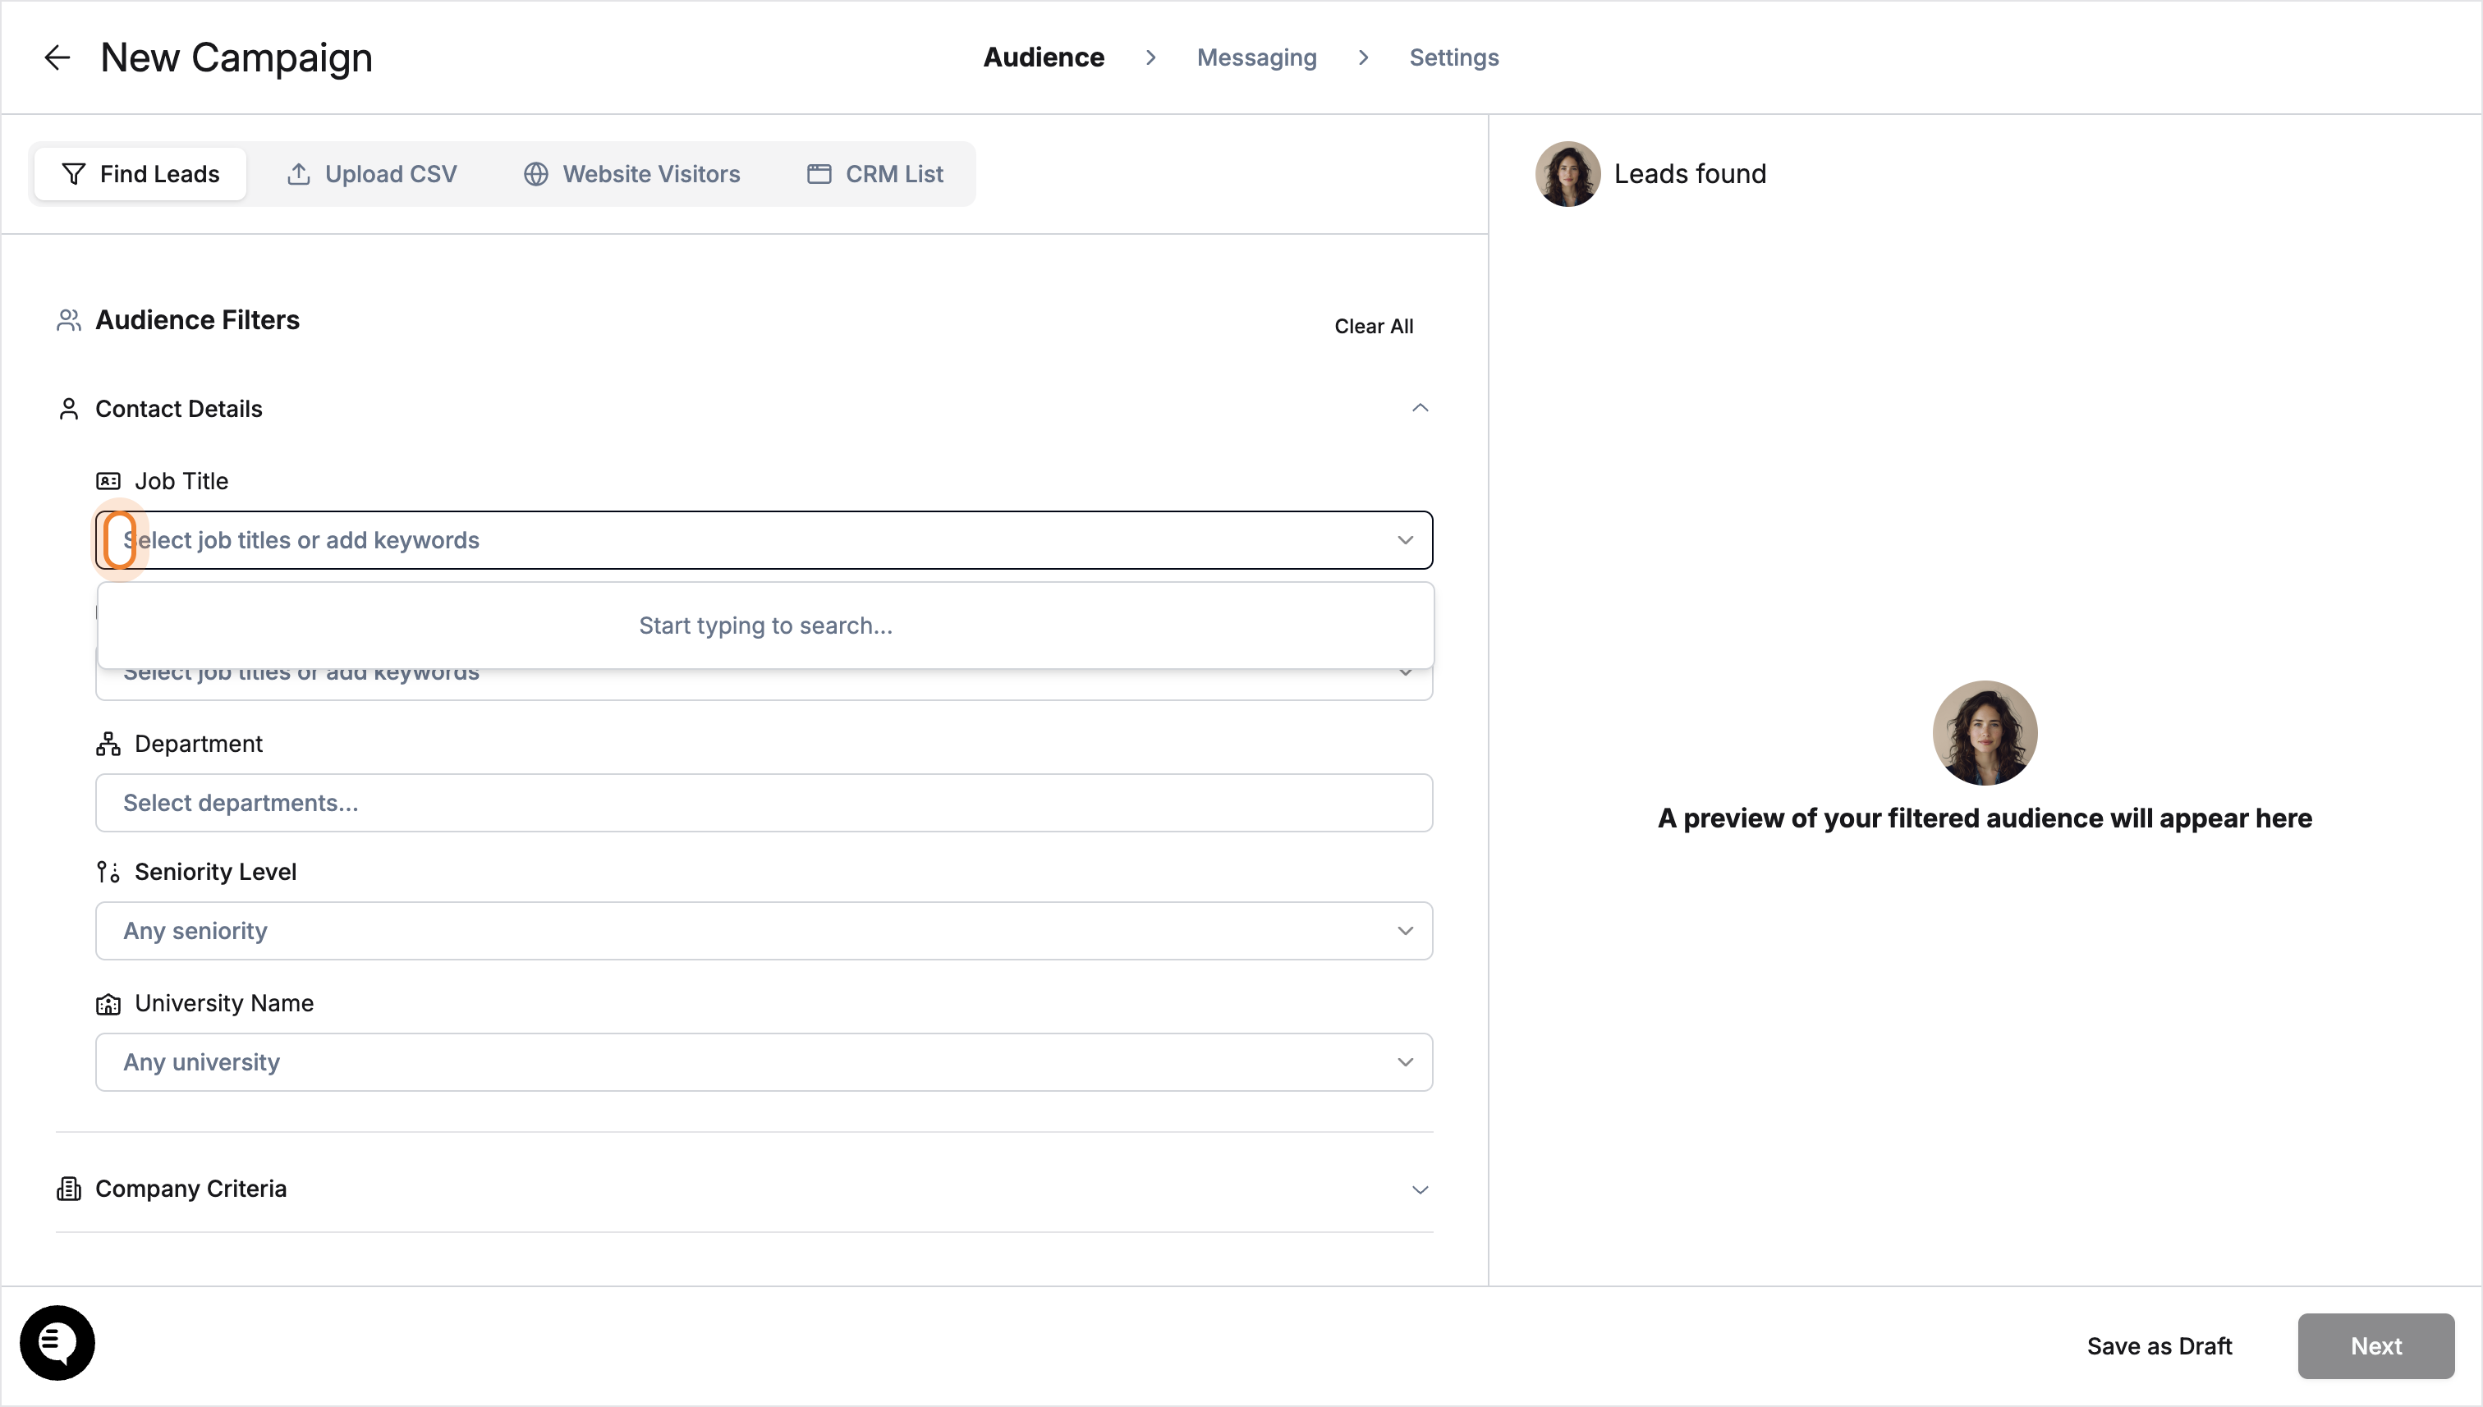The height and width of the screenshot is (1407, 2483).
Task: Click the 'Start typing to search...' hint
Action: (765, 626)
